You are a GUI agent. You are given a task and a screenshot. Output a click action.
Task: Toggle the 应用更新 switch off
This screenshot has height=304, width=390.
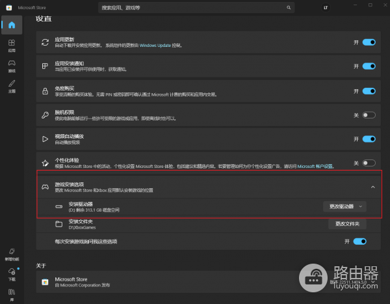pos(369,42)
